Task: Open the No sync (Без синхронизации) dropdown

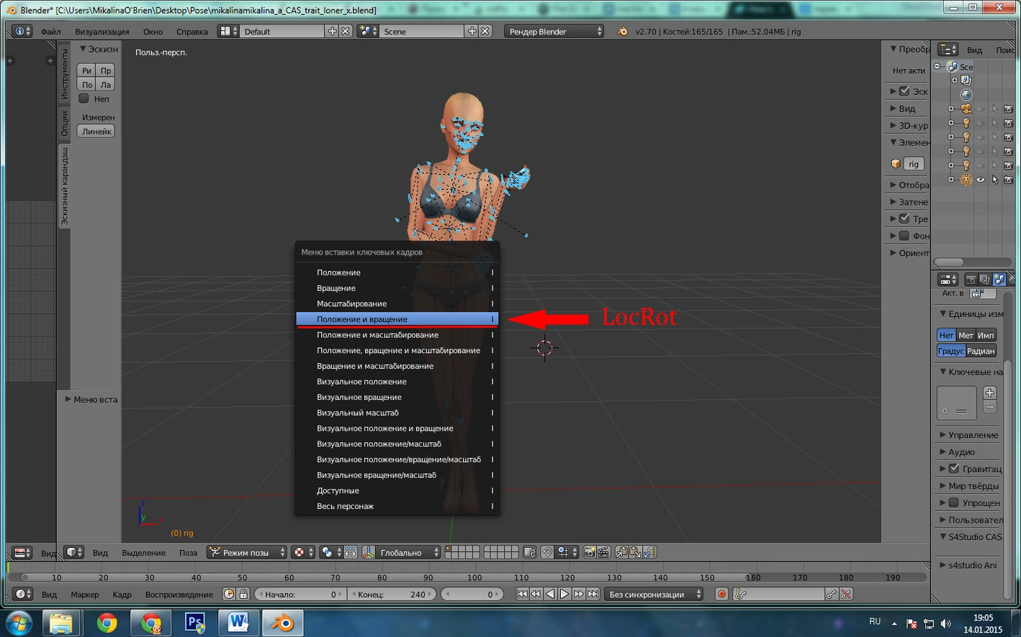Action: pos(654,594)
